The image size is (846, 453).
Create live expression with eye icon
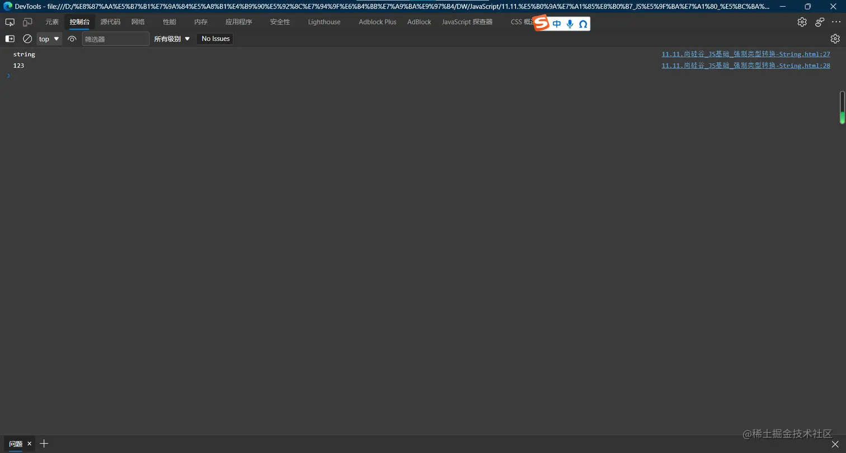[72, 39]
